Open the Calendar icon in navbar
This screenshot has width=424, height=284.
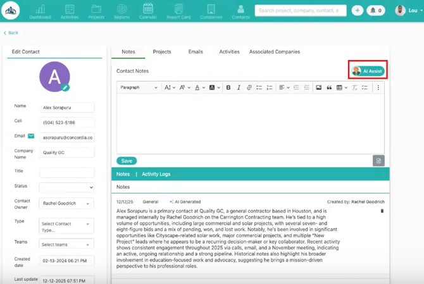pyautogui.click(x=147, y=11)
